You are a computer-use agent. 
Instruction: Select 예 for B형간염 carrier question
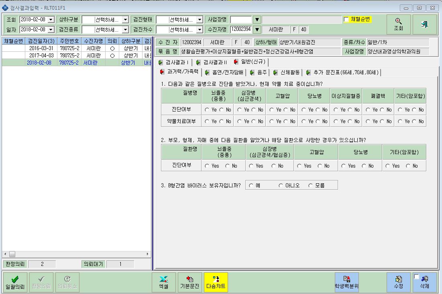click(251, 185)
